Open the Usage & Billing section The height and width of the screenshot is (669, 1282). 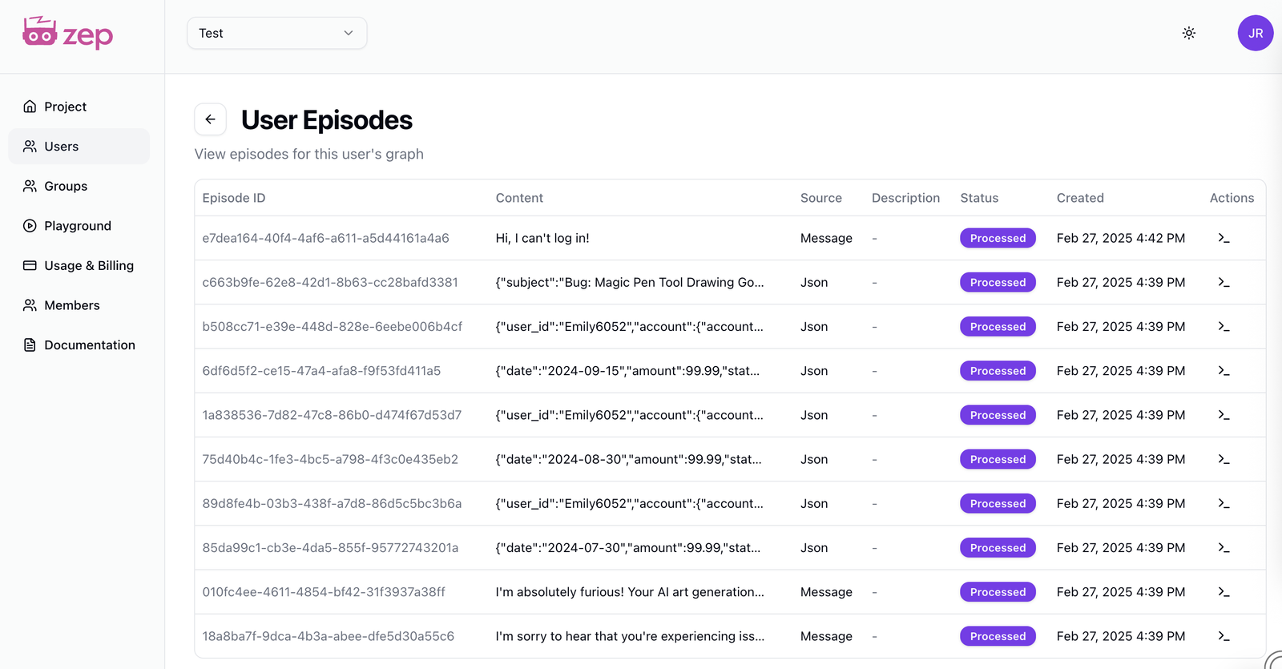[x=88, y=265]
